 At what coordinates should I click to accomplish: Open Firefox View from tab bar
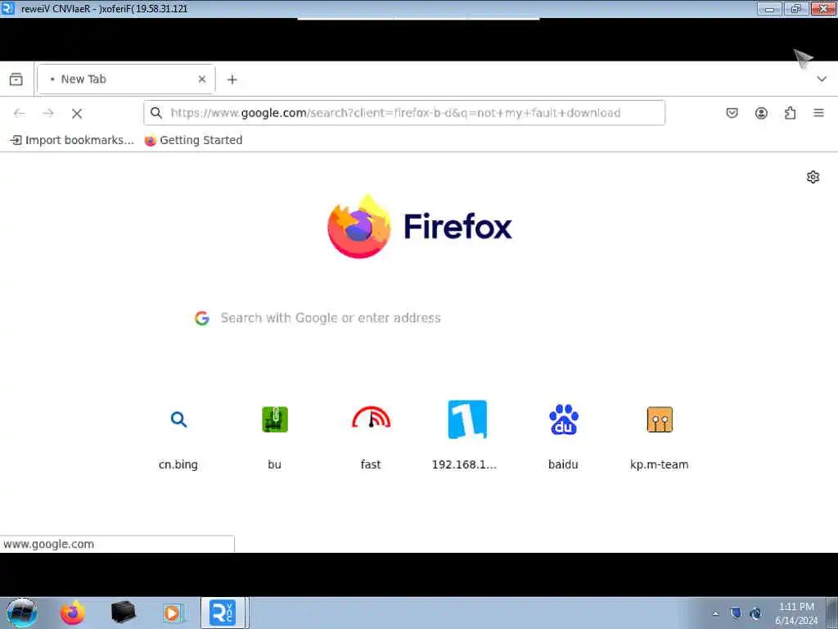16,79
